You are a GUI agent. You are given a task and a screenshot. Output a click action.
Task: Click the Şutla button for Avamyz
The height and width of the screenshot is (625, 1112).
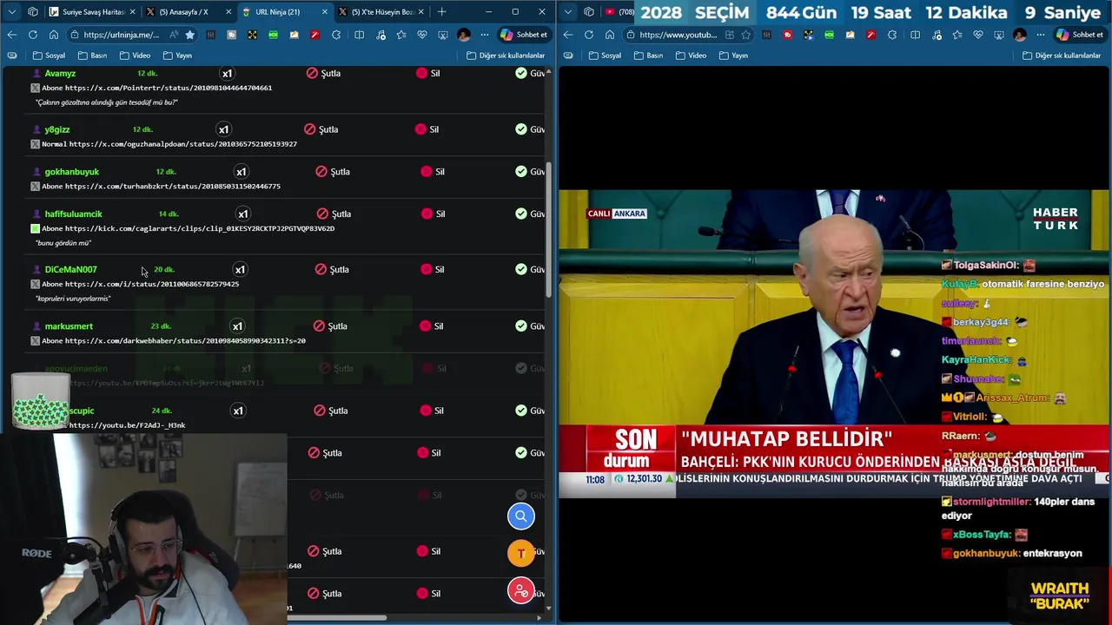[x=323, y=73]
